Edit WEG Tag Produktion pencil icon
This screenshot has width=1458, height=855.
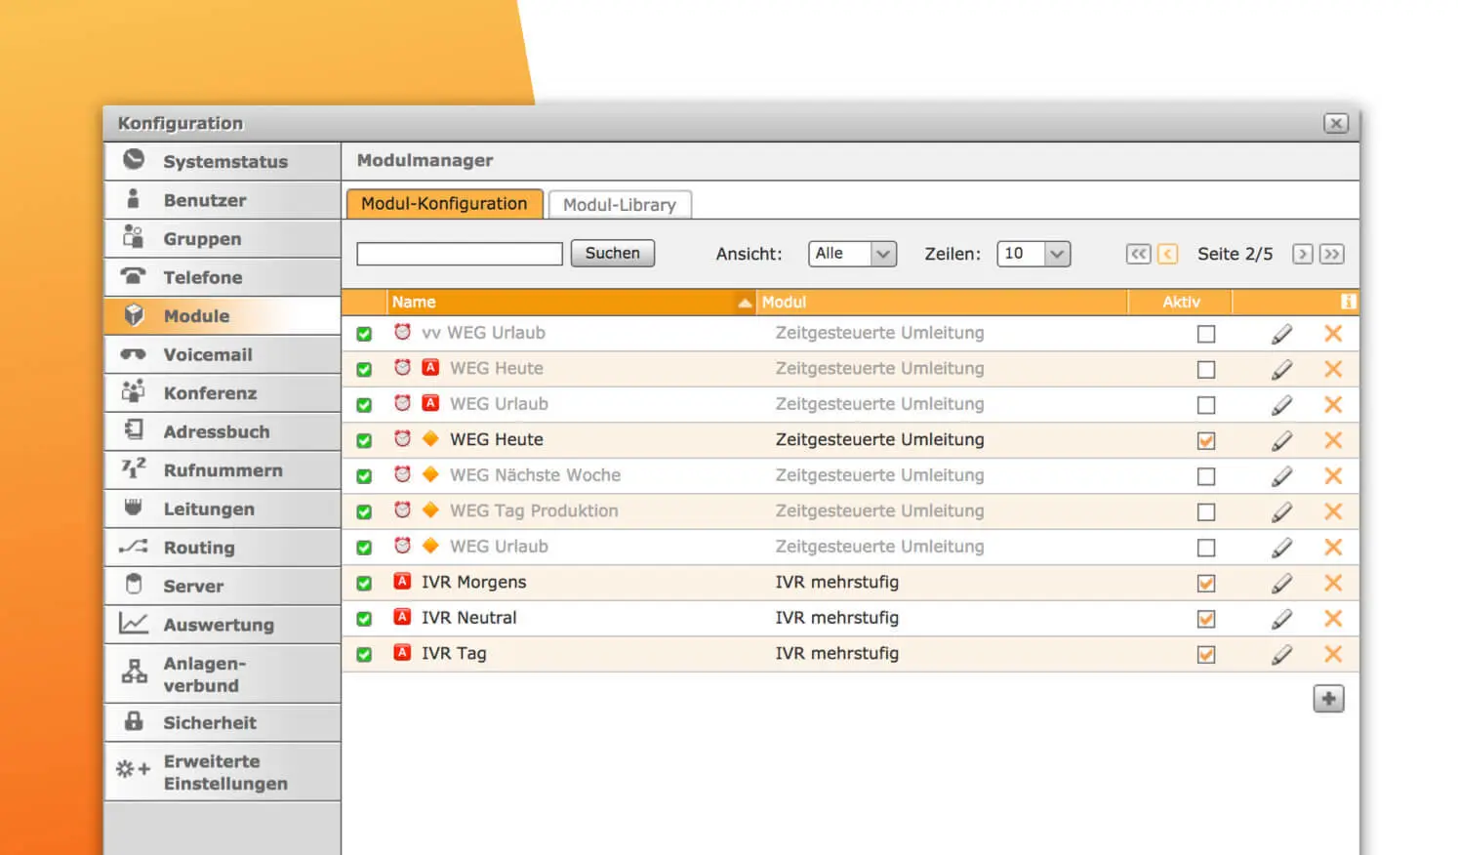(x=1281, y=512)
